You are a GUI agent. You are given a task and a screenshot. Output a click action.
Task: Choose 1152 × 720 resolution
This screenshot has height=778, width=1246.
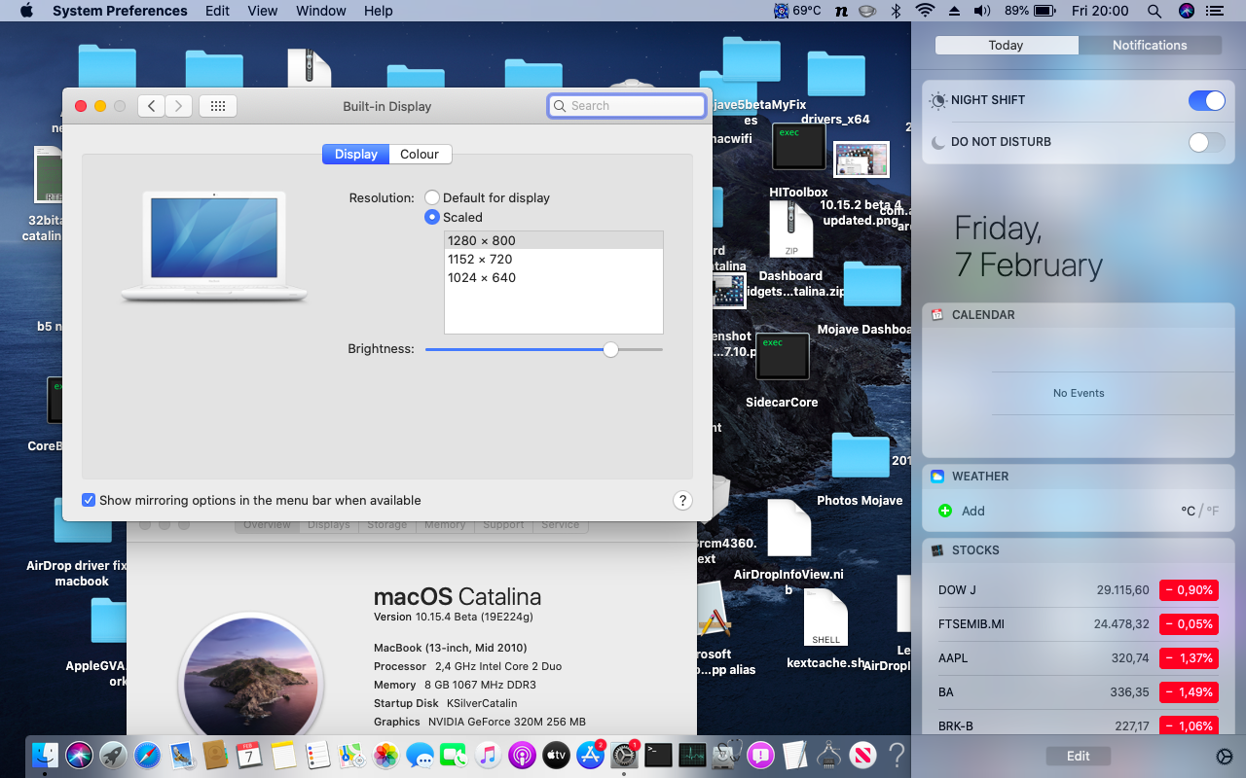(x=554, y=259)
